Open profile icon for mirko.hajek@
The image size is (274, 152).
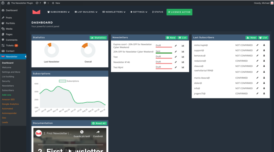(264, 45)
